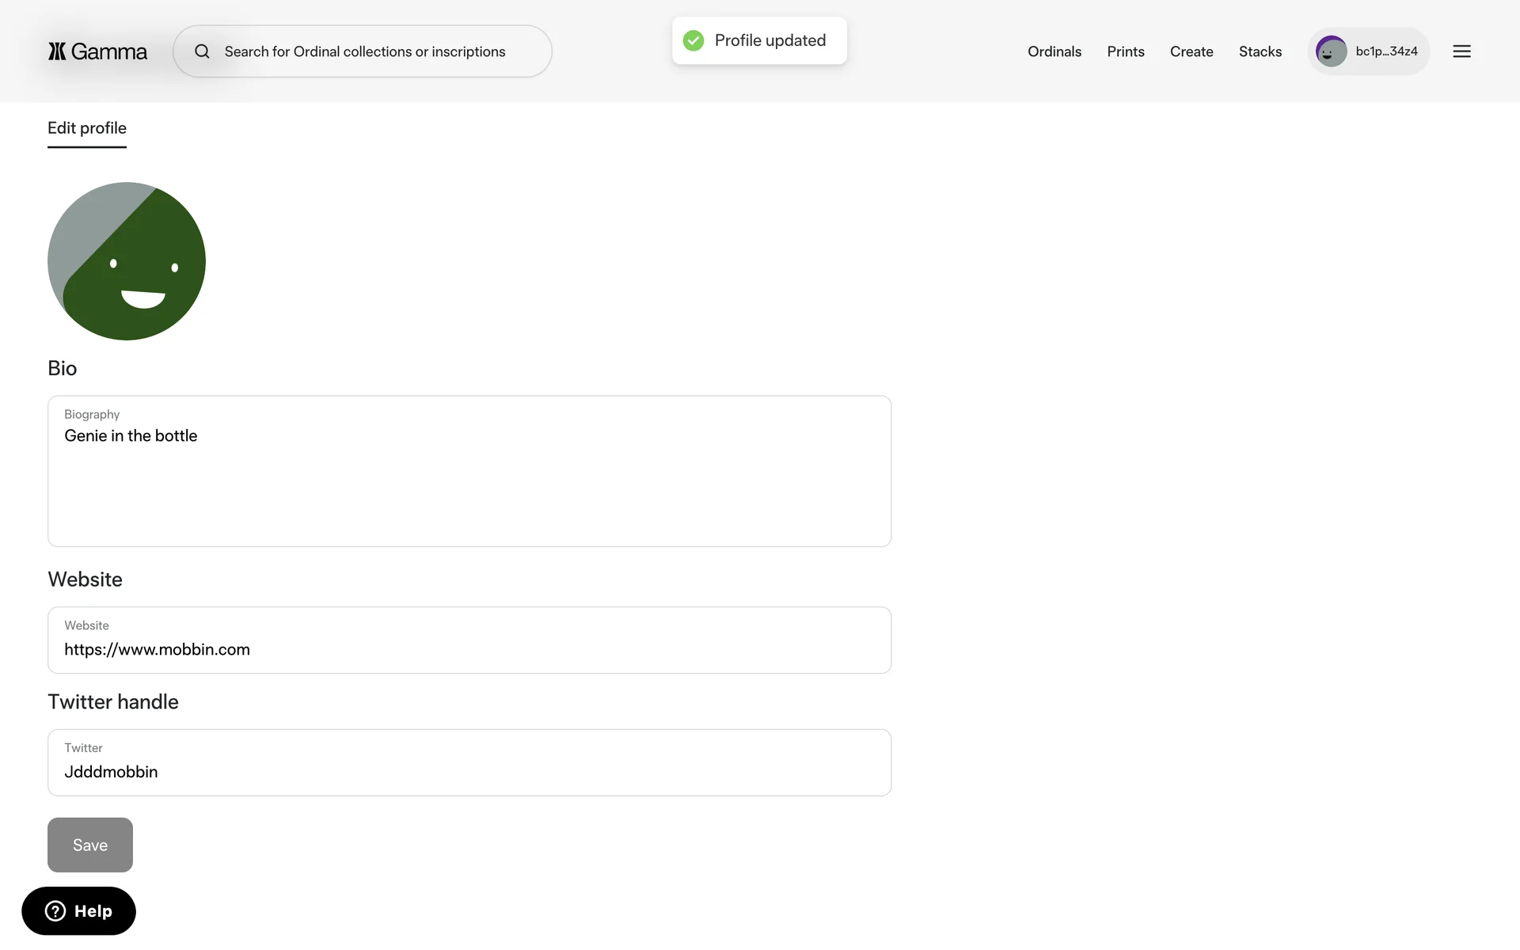Click the green checkmark in toast
The image size is (1520, 950).
click(693, 40)
